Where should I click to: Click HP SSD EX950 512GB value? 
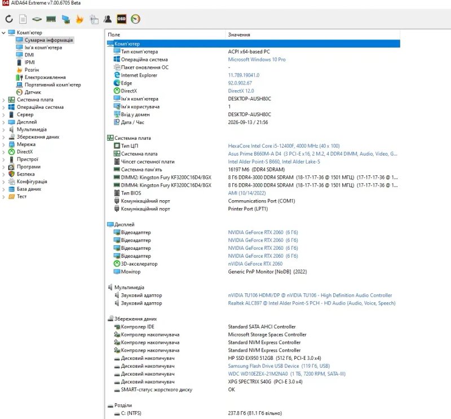(275, 358)
